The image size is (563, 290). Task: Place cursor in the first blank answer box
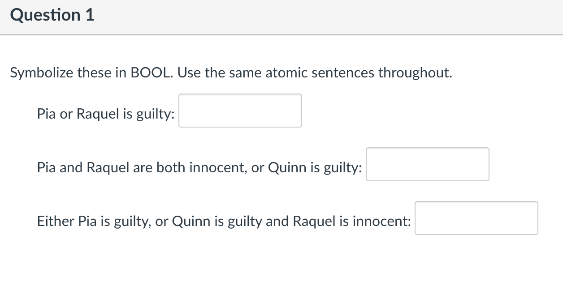point(240,111)
